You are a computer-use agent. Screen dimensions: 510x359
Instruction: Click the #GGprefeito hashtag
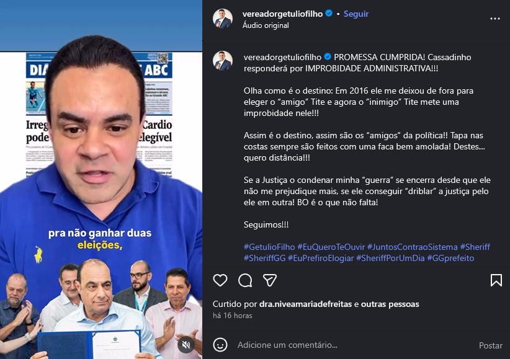point(450,258)
